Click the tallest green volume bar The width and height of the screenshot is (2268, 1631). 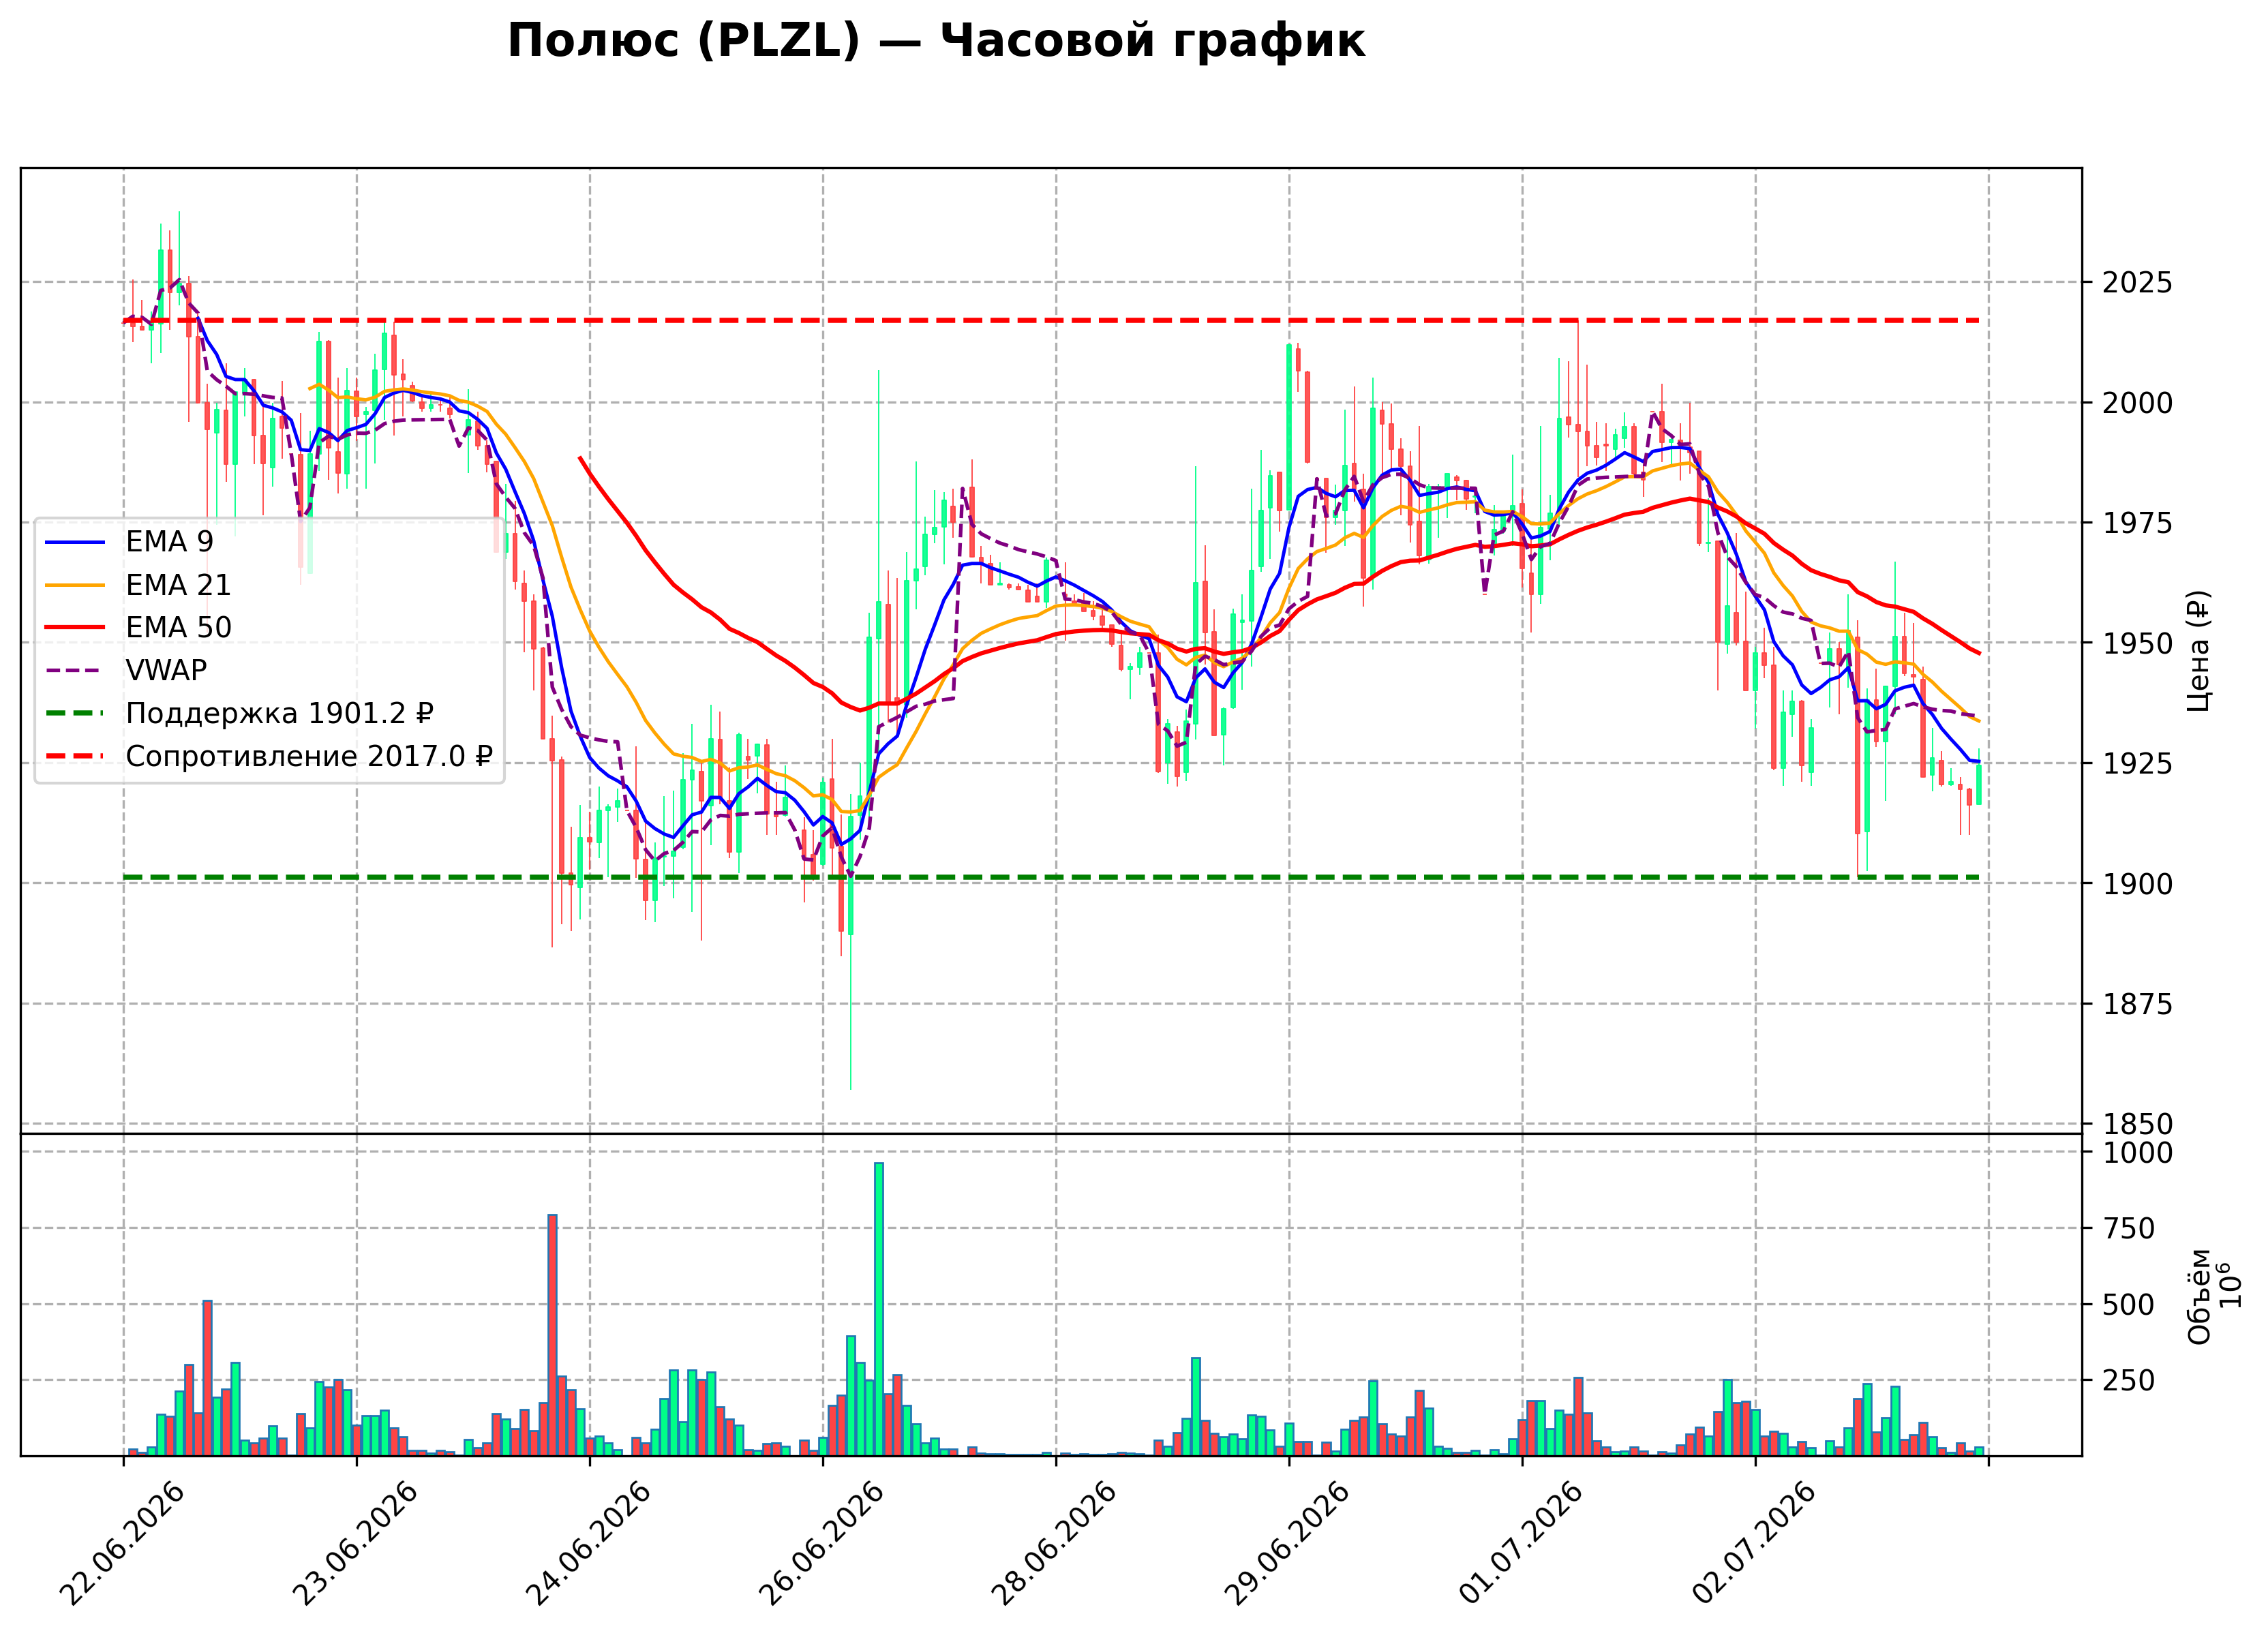coord(879,1309)
